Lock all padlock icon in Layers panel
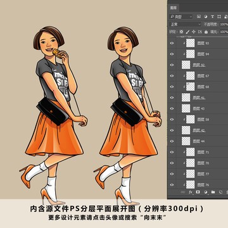This screenshot has height=228, width=228. 206,32
